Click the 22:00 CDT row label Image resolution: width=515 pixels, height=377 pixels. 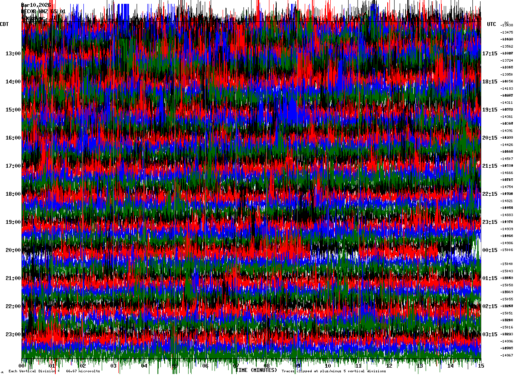pos(13,306)
